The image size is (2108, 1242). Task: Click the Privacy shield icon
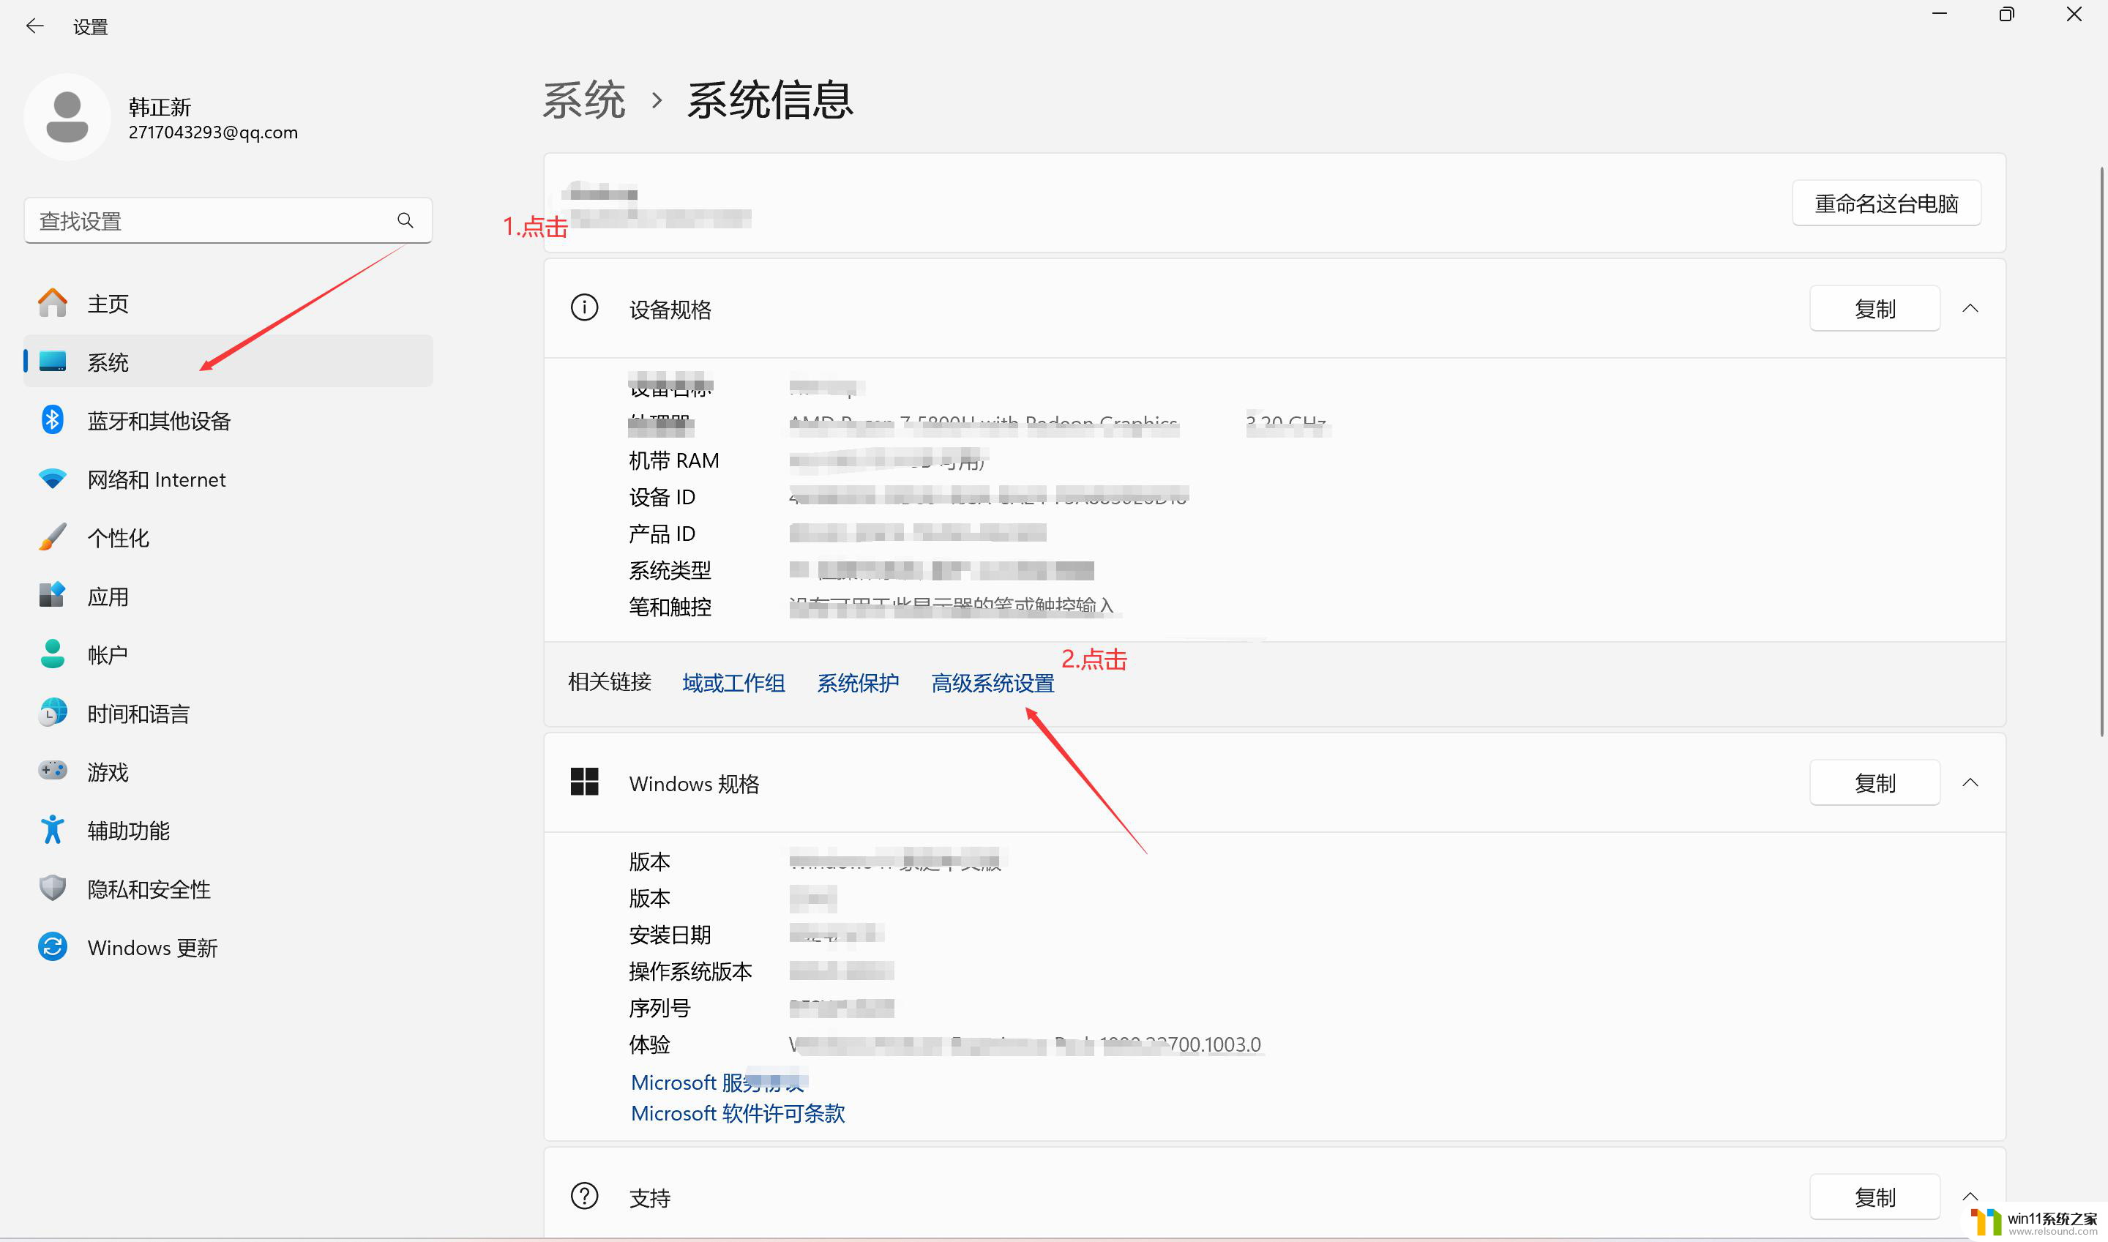click(53, 889)
